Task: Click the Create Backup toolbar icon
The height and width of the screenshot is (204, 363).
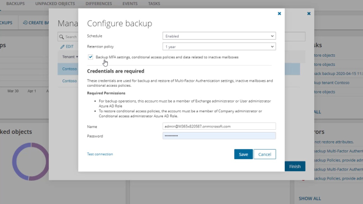Action: 25,23
